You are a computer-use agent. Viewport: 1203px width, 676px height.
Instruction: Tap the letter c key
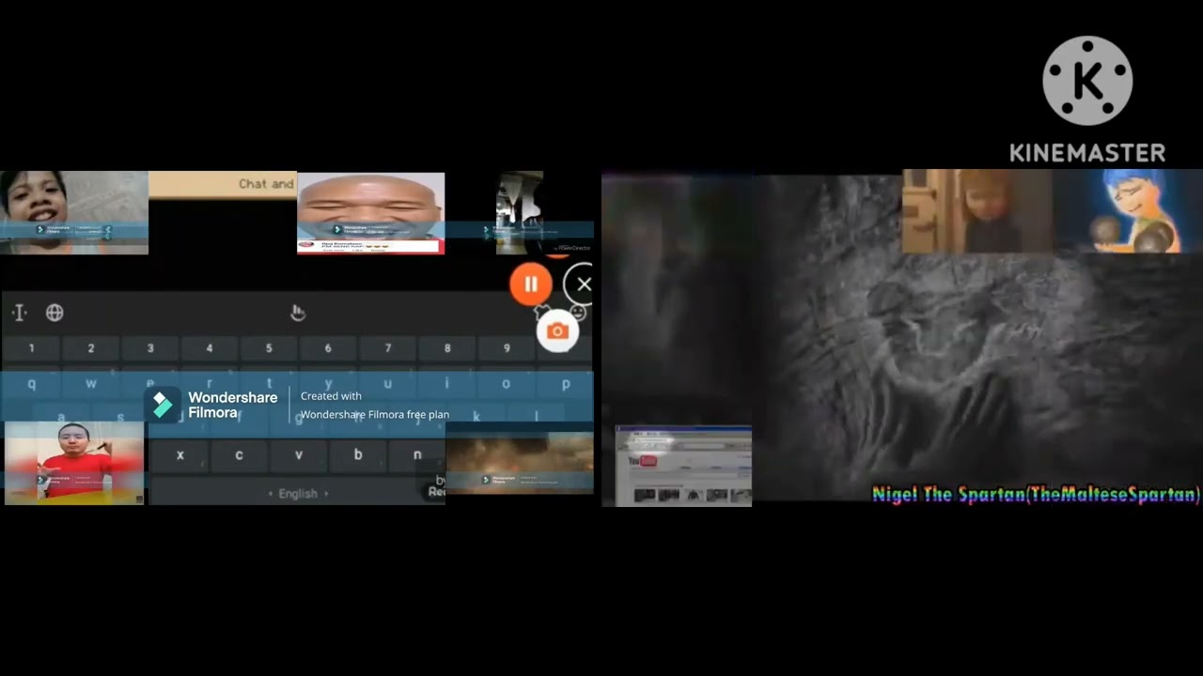click(239, 455)
